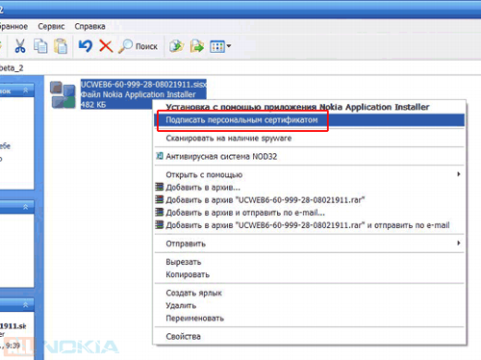Screen dimensions: 481x360
Task: Expand the Отправить submenu
Action: pyautogui.click(x=310, y=244)
